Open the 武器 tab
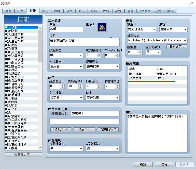 coord(57,11)
